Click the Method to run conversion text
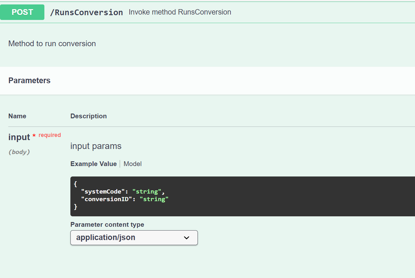415x278 pixels. click(52, 44)
